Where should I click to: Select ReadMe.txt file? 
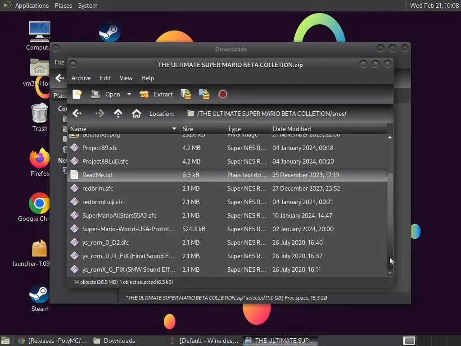[x=227, y=175]
